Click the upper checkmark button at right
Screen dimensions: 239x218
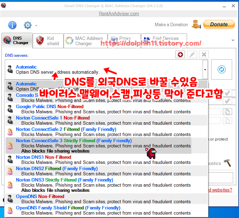227,93
